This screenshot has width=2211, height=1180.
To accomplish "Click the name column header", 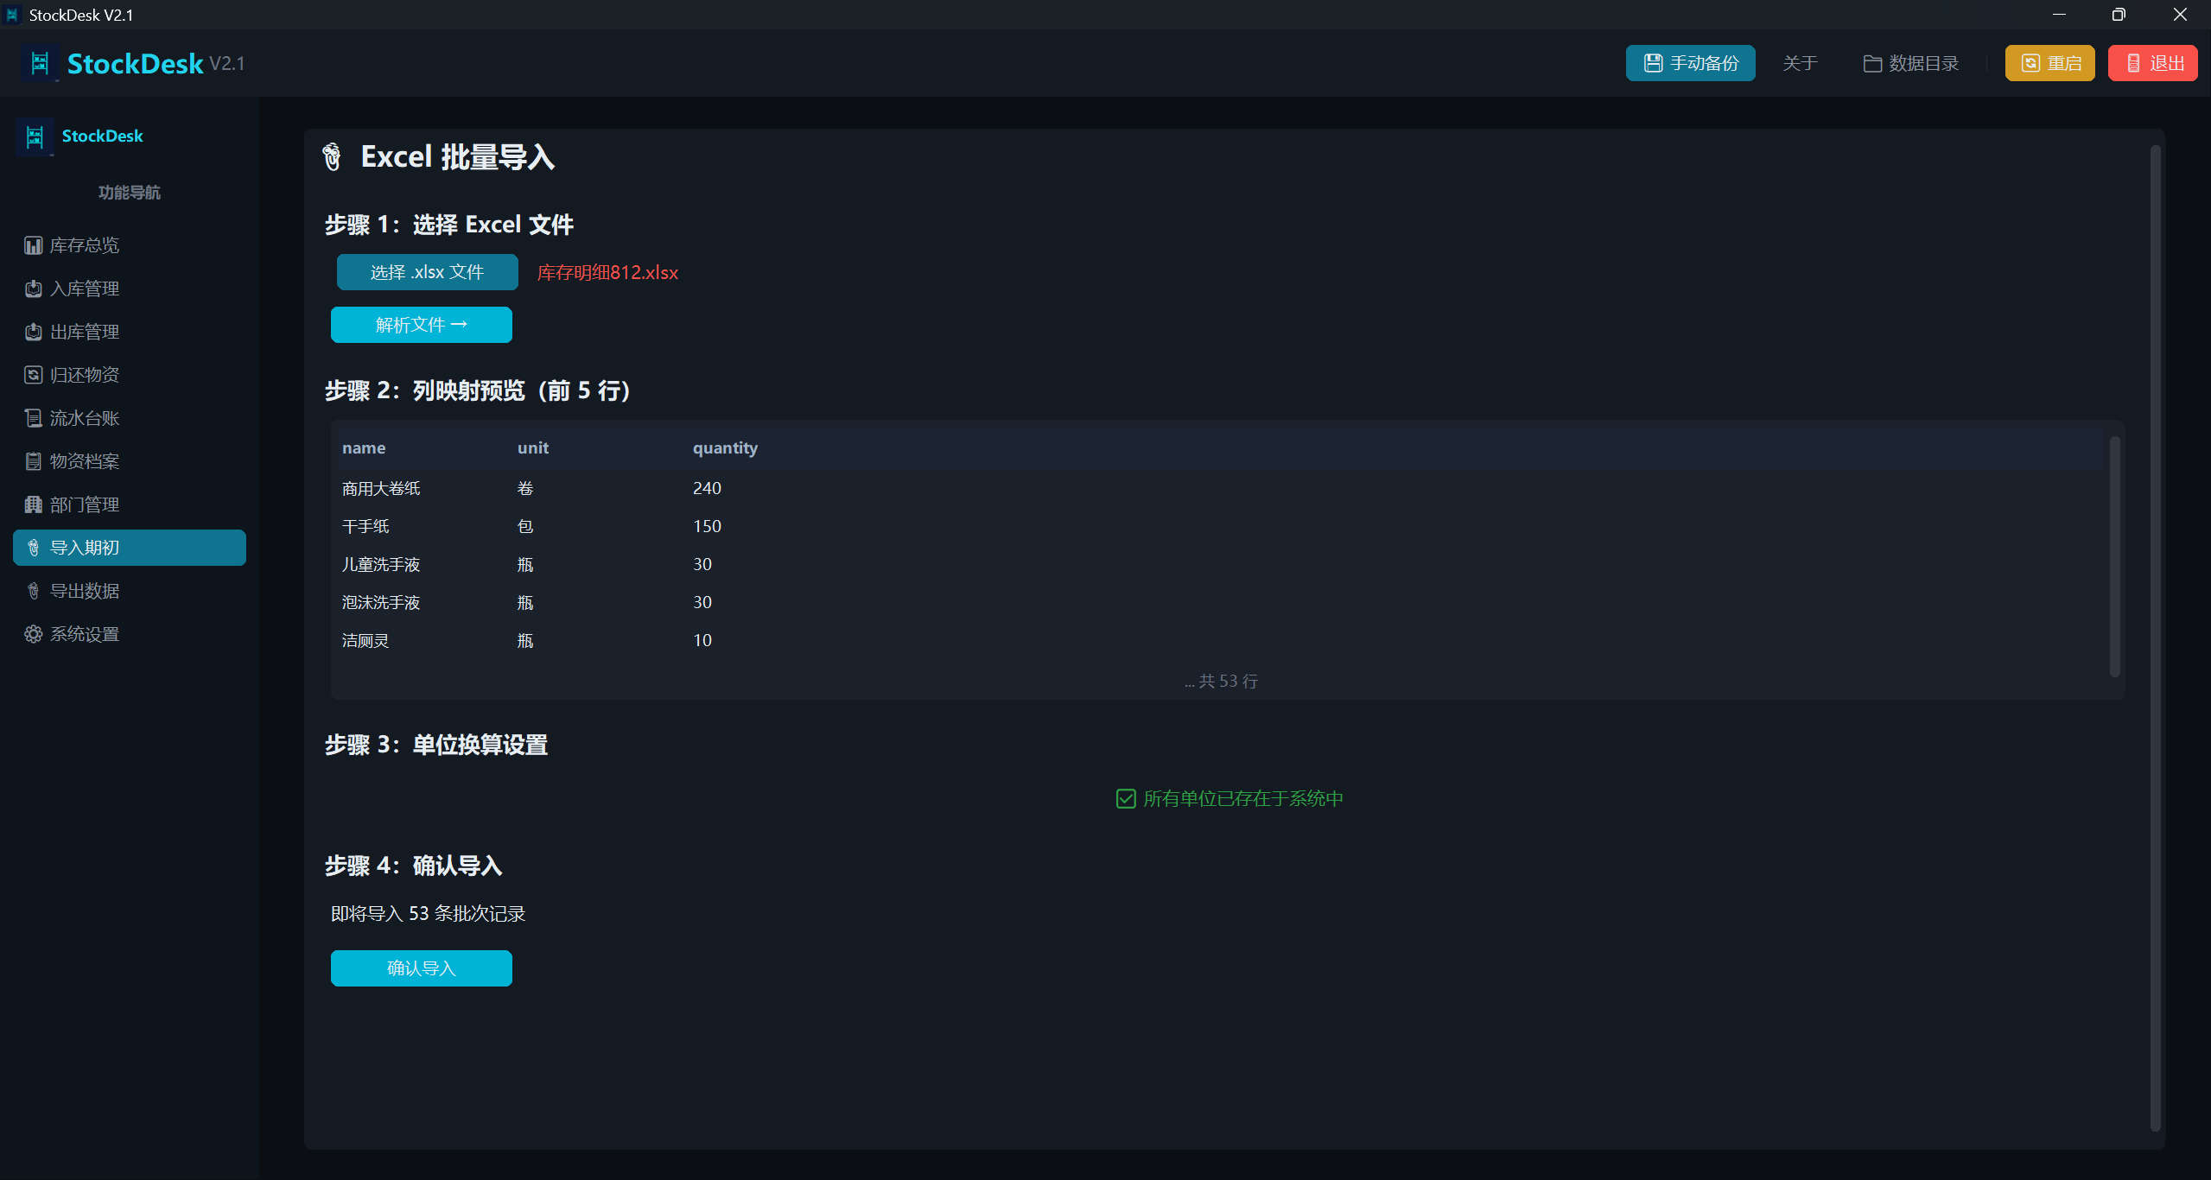I will click(364, 447).
